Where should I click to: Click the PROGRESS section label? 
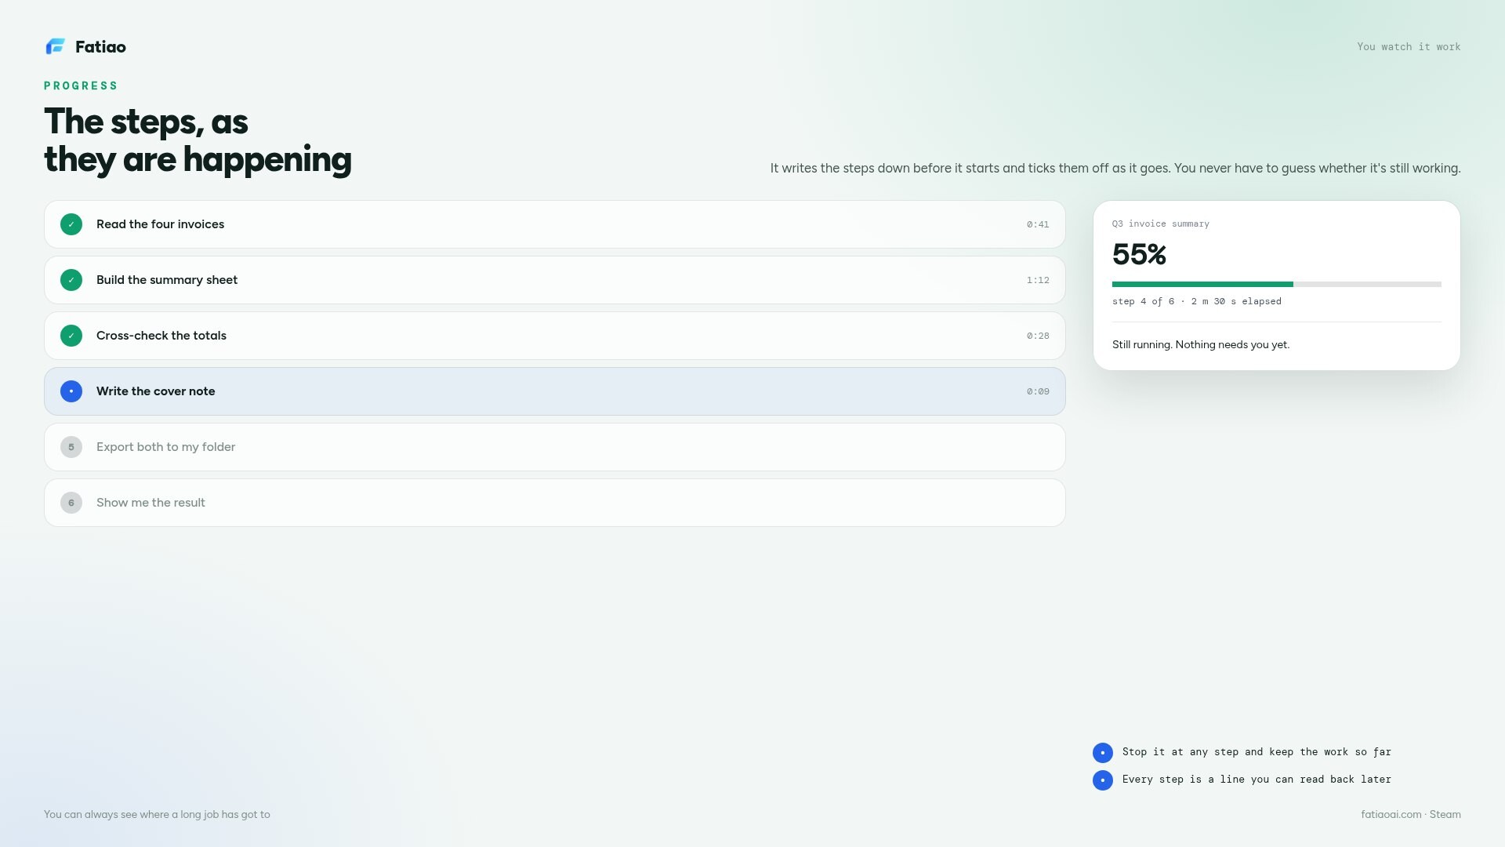81,85
